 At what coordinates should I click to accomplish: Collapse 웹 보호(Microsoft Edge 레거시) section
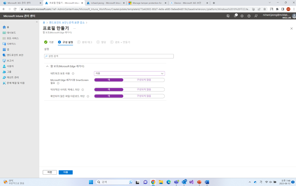pyautogui.click(x=47, y=66)
